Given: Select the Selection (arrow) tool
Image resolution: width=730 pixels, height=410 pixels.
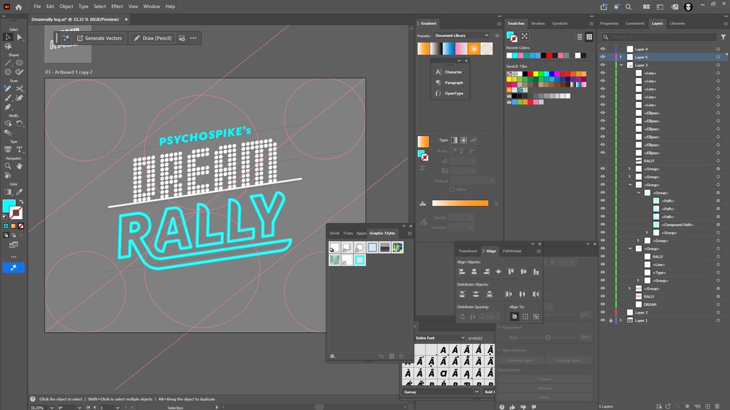Looking at the screenshot, I should 8,37.
